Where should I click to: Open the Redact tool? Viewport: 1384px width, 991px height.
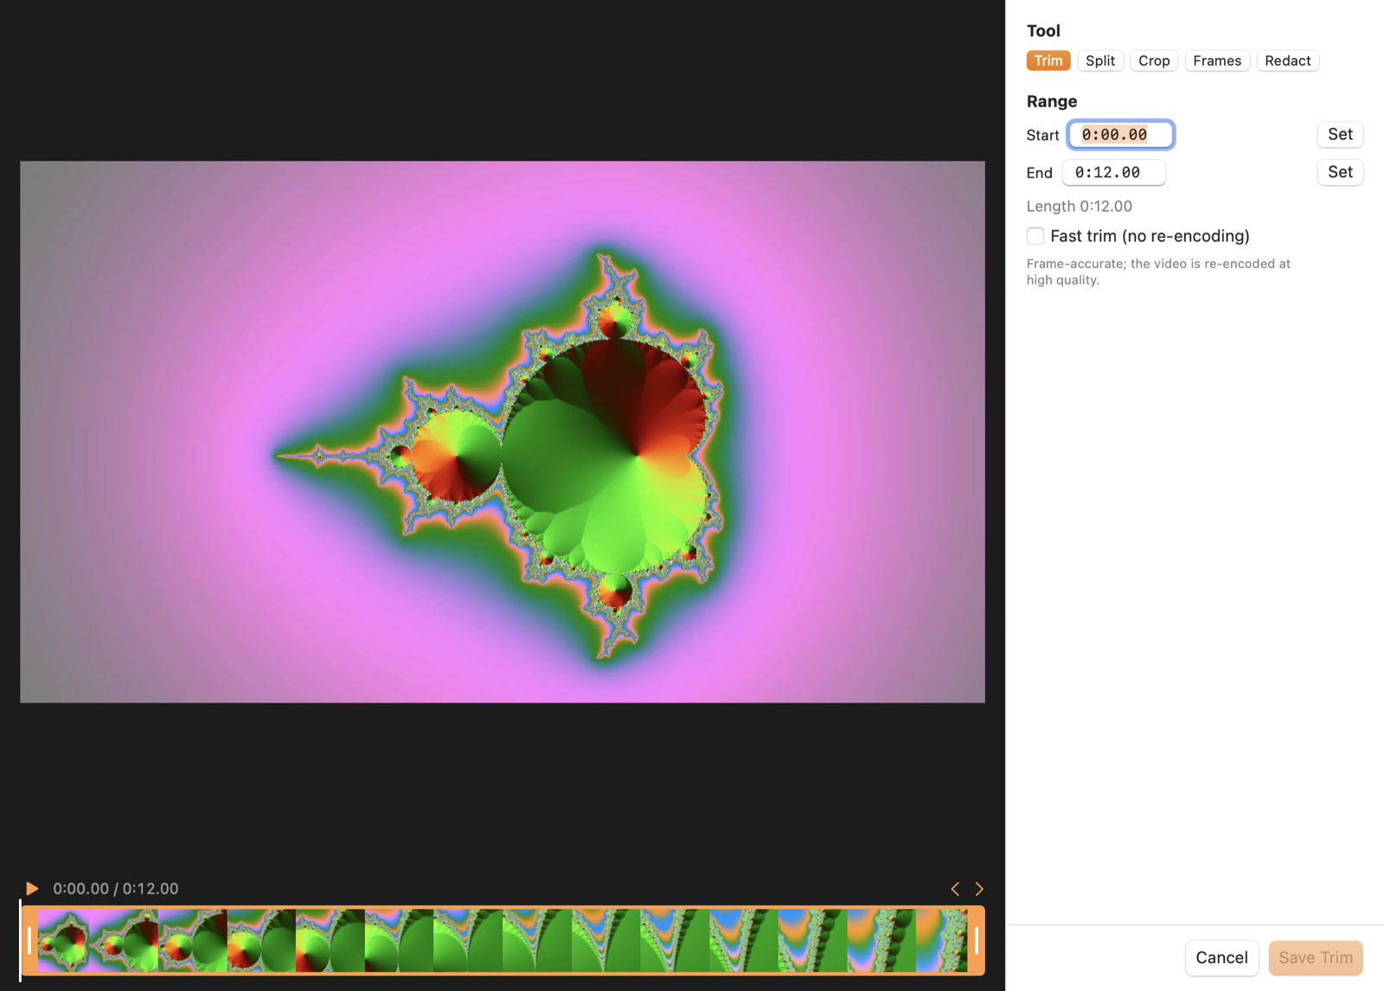pos(1288,61)
